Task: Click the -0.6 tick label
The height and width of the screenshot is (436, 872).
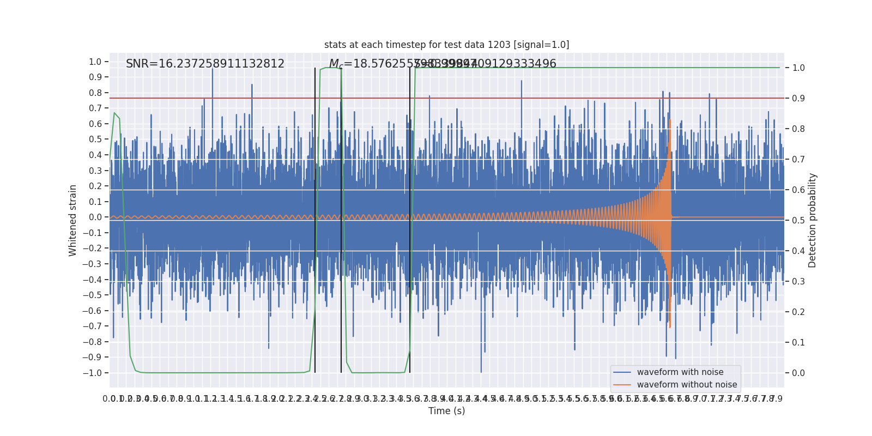Action: pos(92,311)
